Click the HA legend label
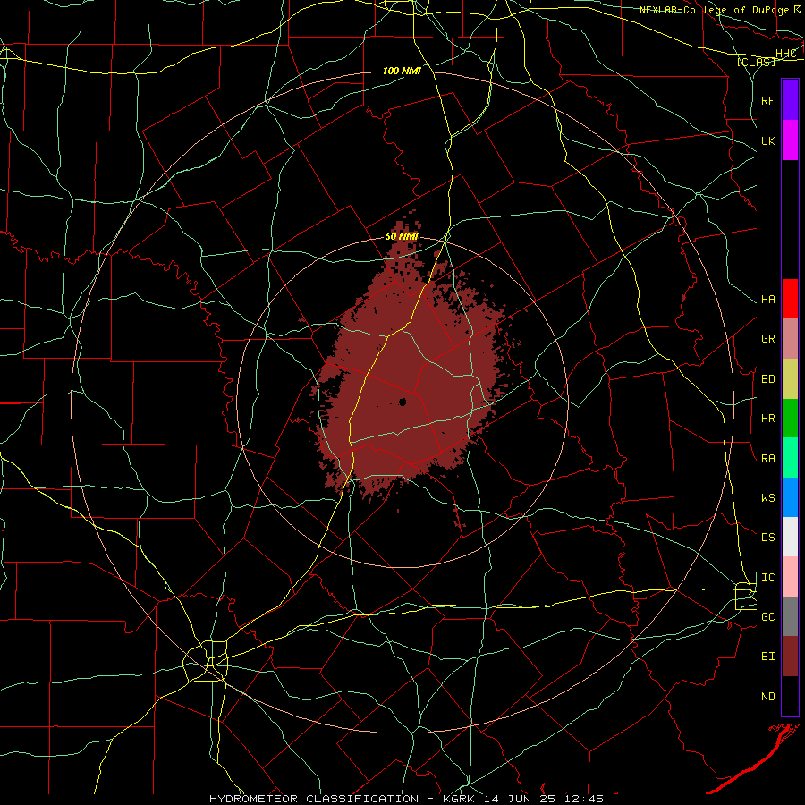This screenshot has width=805, height=805. [x=767, y=300]
